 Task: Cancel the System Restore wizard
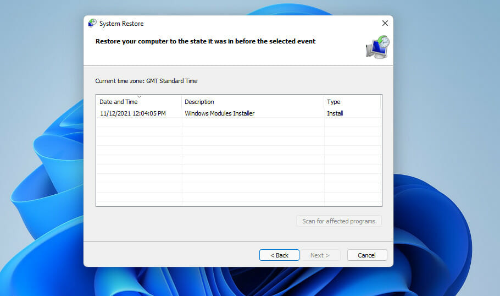(x=367, y=255)
